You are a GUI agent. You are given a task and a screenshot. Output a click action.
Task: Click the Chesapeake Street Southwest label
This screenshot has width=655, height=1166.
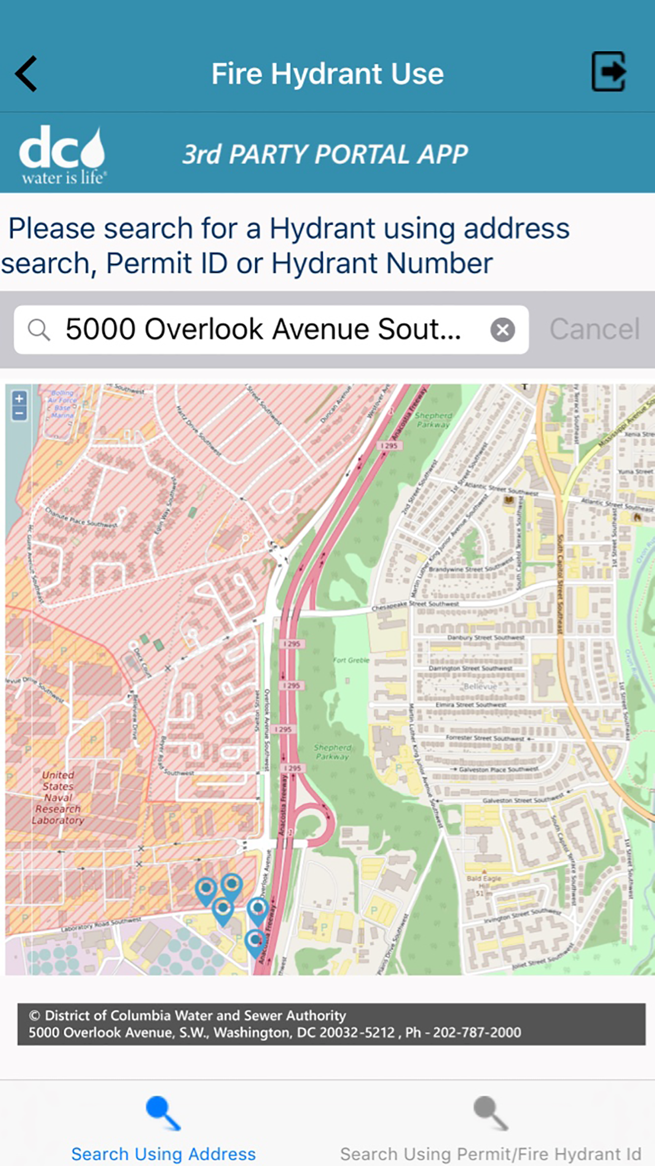[415, 606]
